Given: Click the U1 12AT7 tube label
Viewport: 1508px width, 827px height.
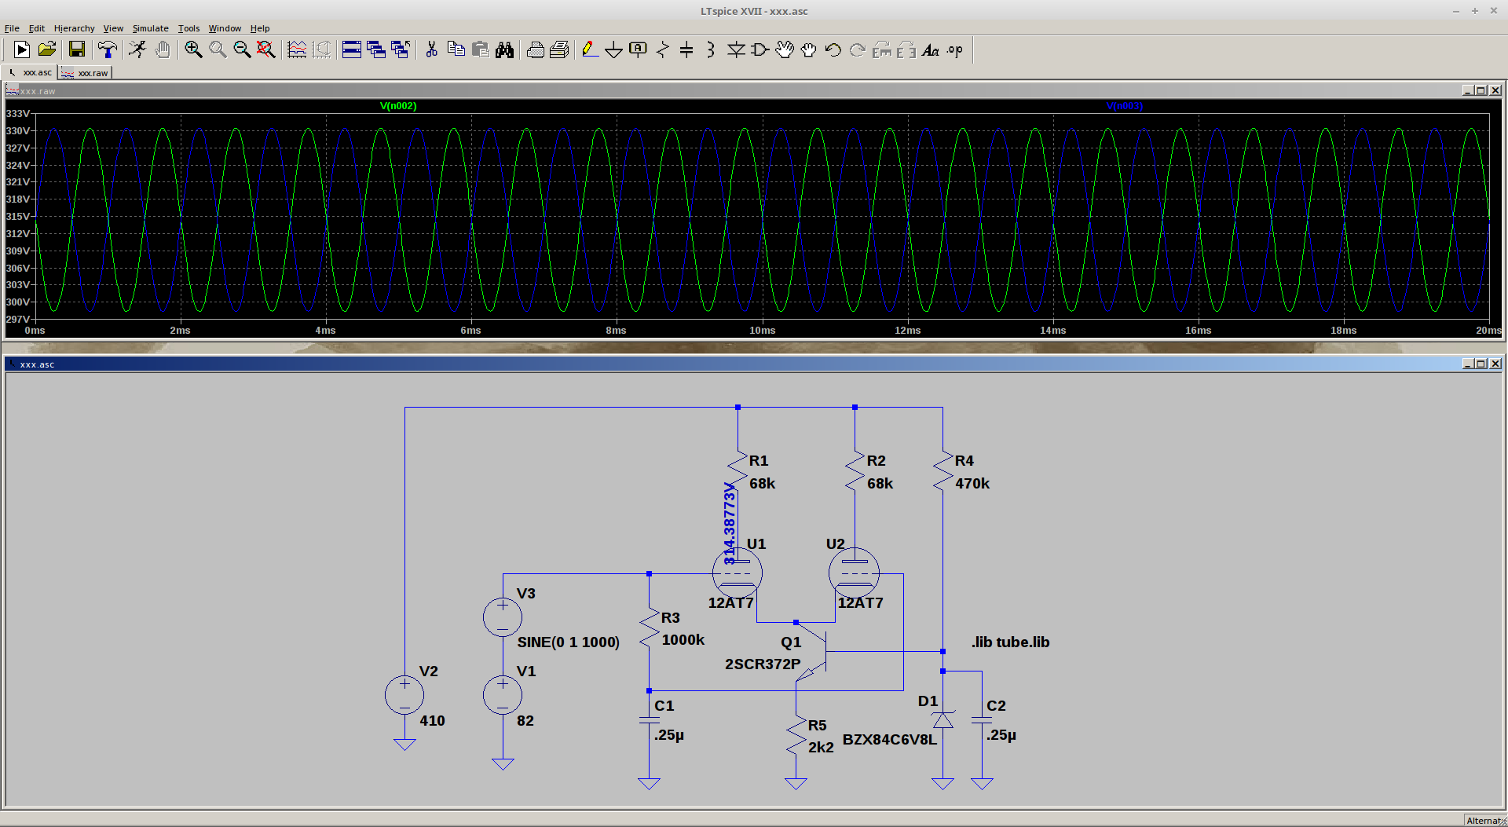Looking at the screenshot, I should tap(730, 603).
